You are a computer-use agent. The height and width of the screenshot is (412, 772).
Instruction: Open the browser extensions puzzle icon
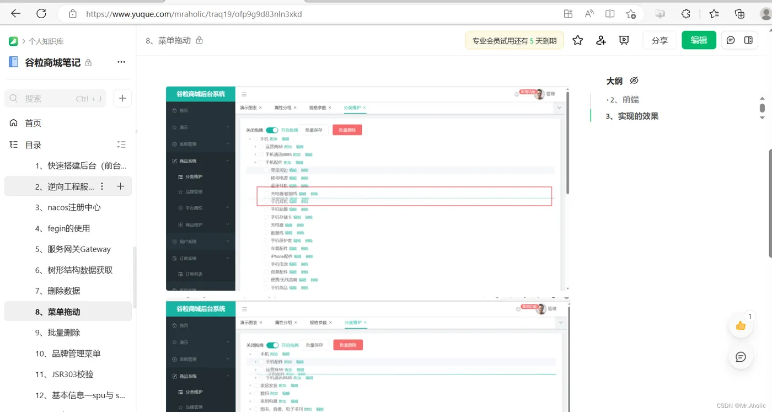point(686,14)
